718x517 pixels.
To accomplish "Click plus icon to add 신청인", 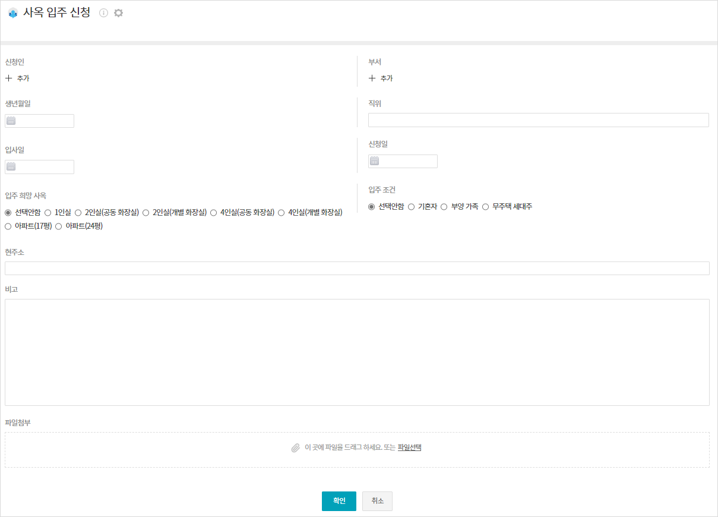I will [9, 78].
